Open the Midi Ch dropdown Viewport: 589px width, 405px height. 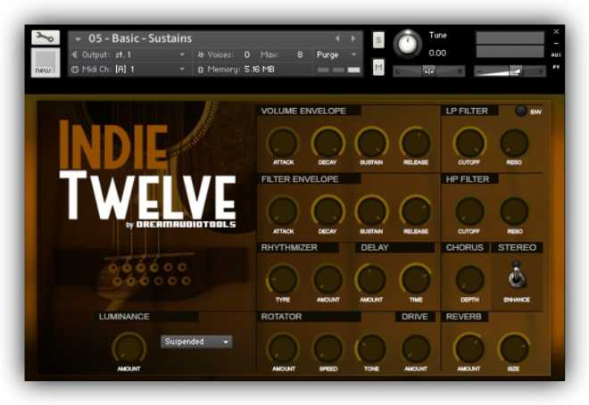click(129, 69)
